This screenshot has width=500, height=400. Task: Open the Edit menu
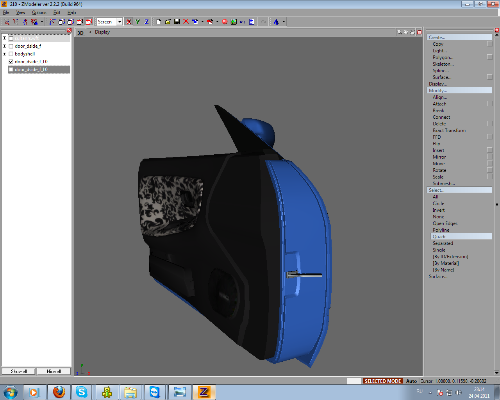click(57, 12)
